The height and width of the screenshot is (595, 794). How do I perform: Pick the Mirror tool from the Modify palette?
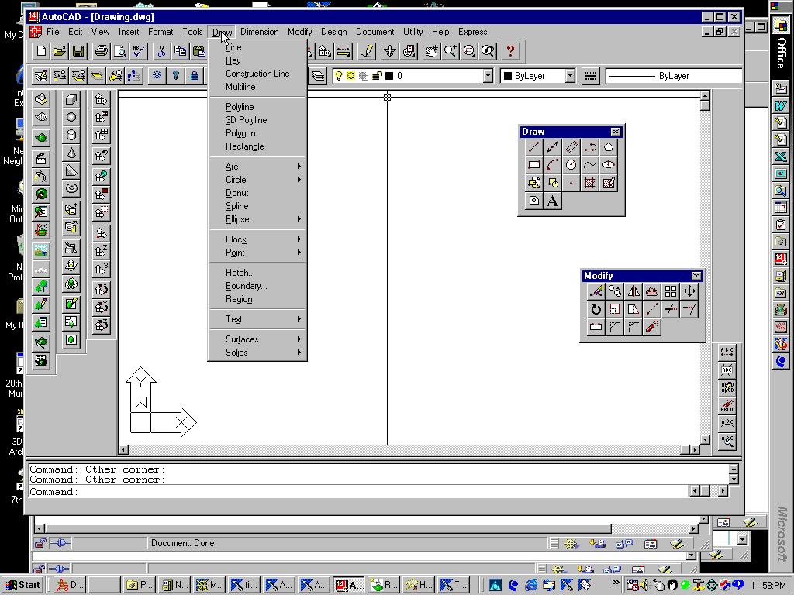tap(632, 291)
